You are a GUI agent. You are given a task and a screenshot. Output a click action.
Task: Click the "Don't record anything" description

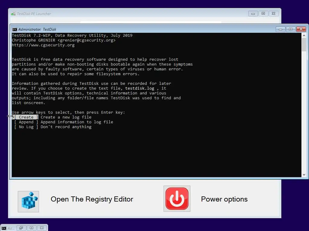66,127
